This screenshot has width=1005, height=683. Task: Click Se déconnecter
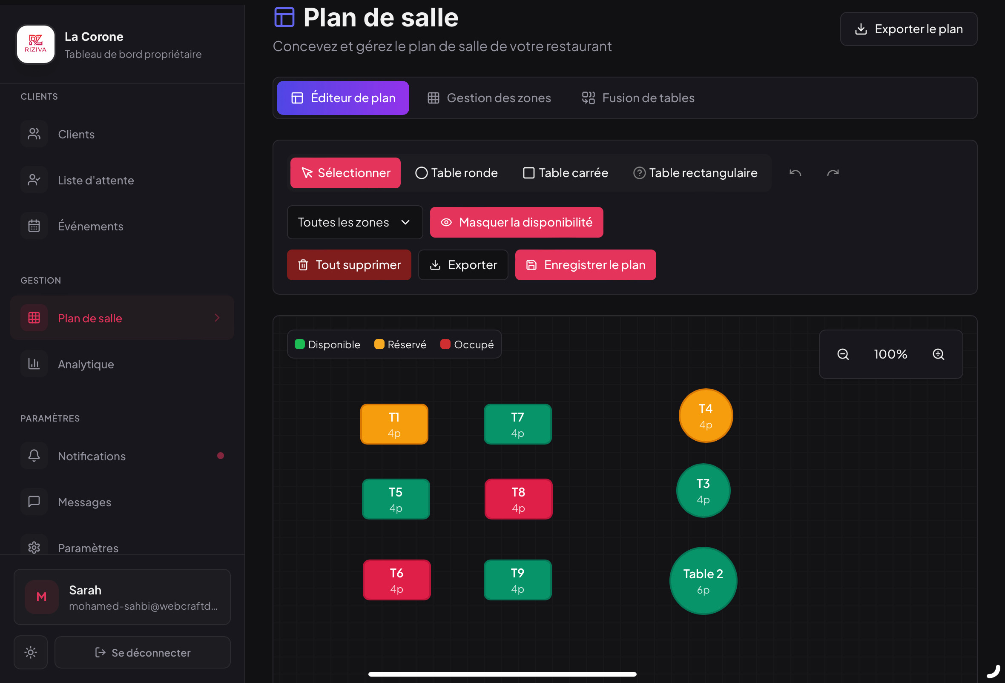pyautogui.click(x=142, y=652)
